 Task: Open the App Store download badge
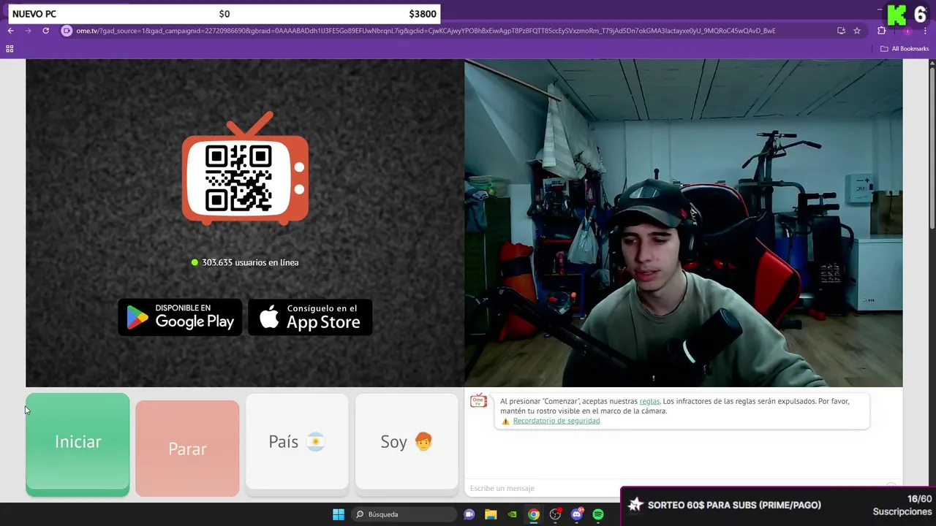[310, 317]
